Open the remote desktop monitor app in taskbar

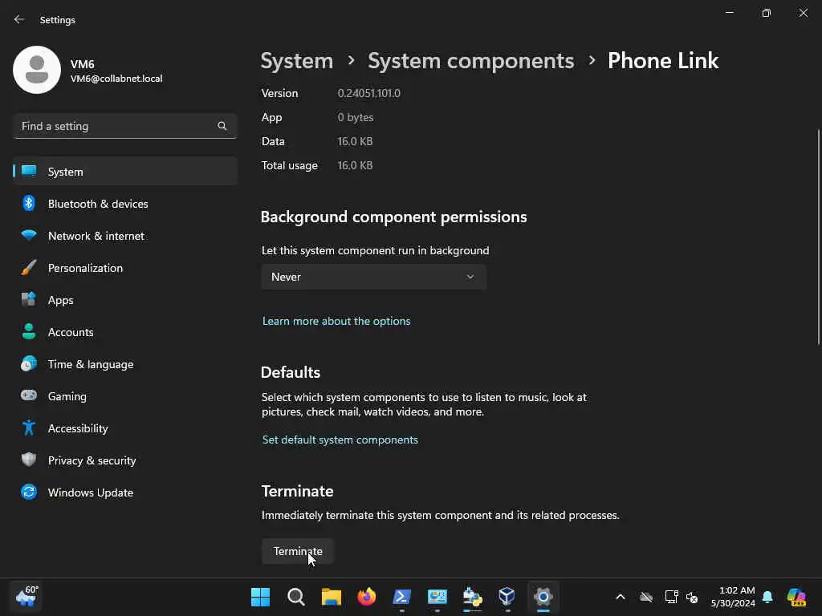coord(437,597)
